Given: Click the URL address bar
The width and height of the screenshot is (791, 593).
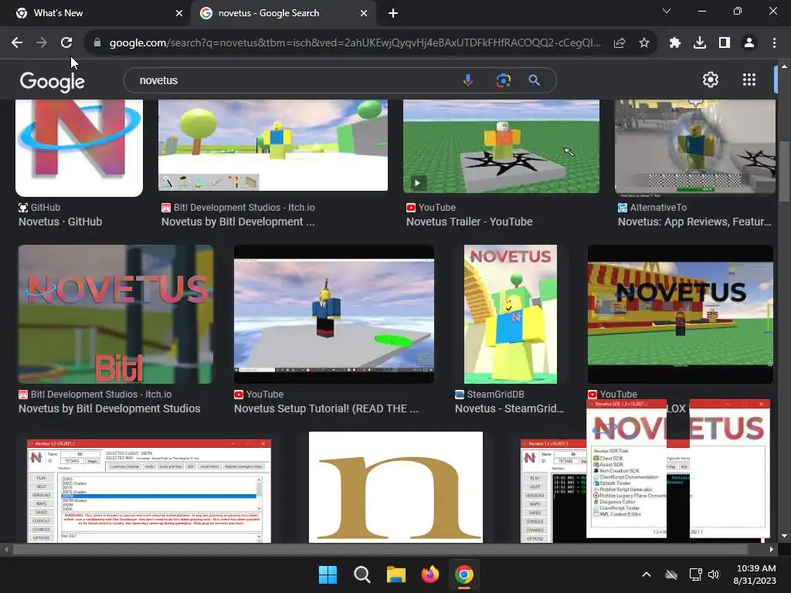Looking at the screenshot, I should (355, 43).
